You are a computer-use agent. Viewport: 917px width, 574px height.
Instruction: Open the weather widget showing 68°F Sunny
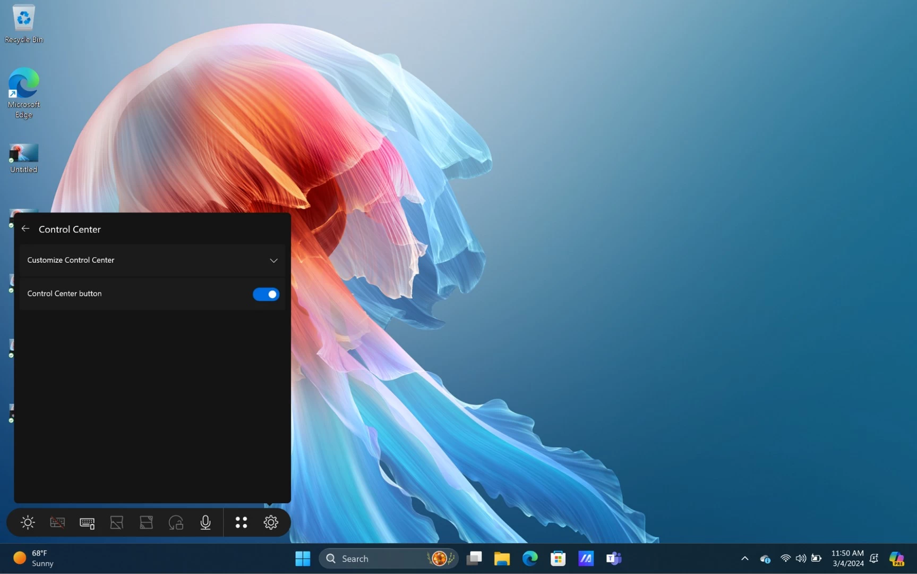click(34, 558)
